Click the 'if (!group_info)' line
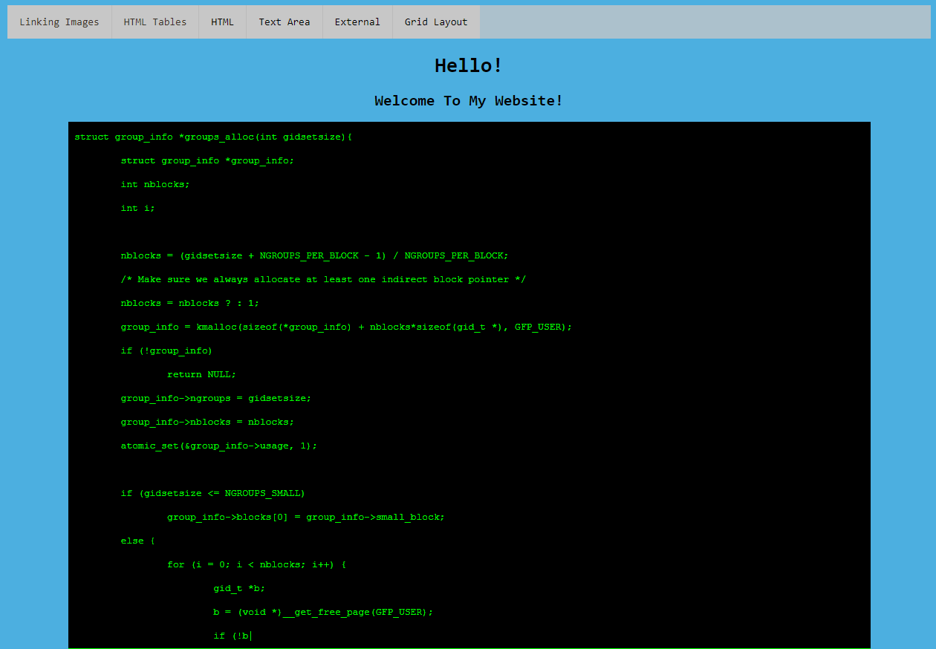936x649 pixels. click(166, 350)
